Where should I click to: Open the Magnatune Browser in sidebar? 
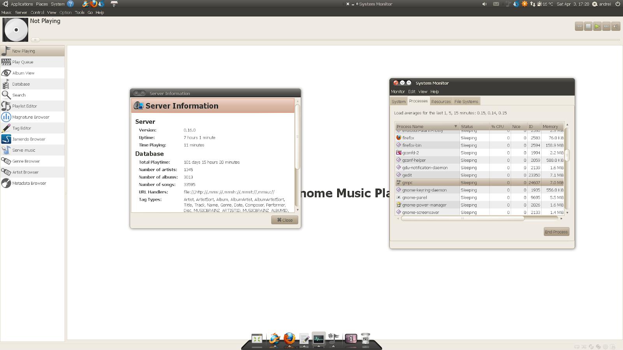tap(32, 117)
